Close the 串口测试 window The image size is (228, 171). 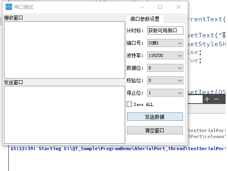click(179, 7)
